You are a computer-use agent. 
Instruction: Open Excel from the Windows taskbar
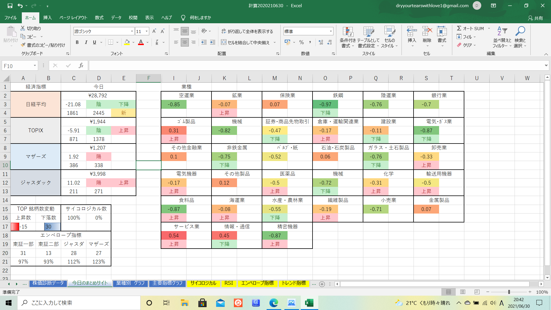click(x=309, y=303)
